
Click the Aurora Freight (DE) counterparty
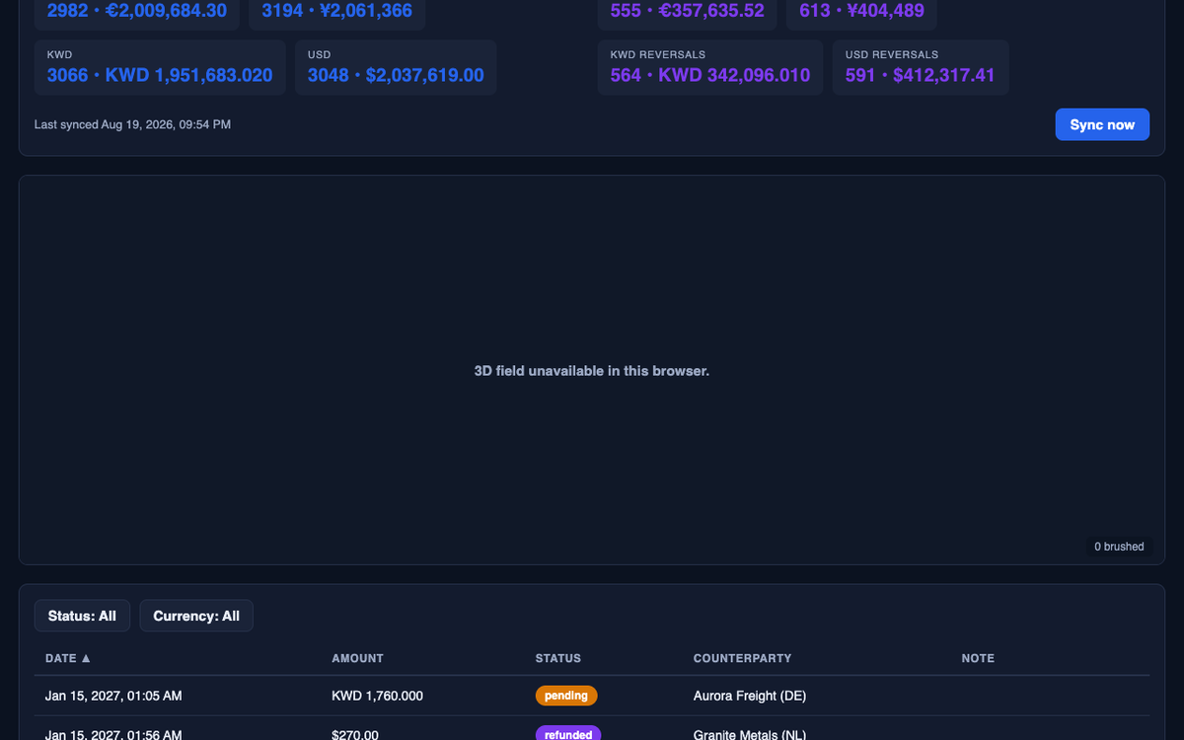coord(750,696)
